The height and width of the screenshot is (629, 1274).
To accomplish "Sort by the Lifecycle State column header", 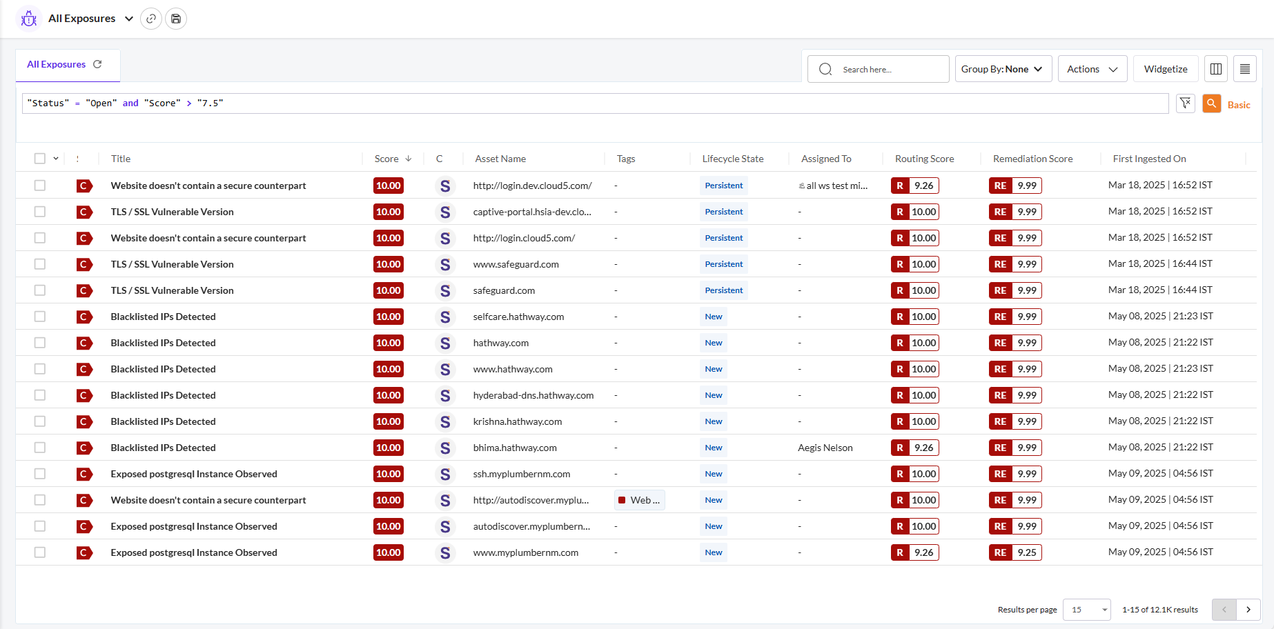I will [x=733, y=159].
